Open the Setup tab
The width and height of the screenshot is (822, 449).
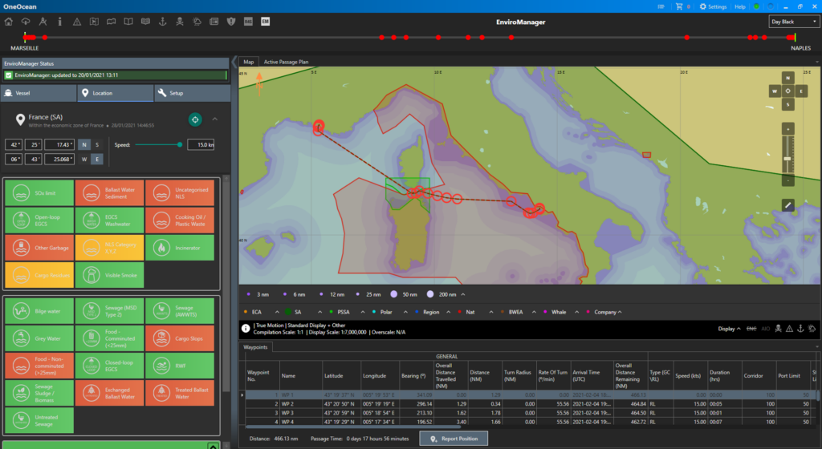pyautogui.click(x=193, y=93)
